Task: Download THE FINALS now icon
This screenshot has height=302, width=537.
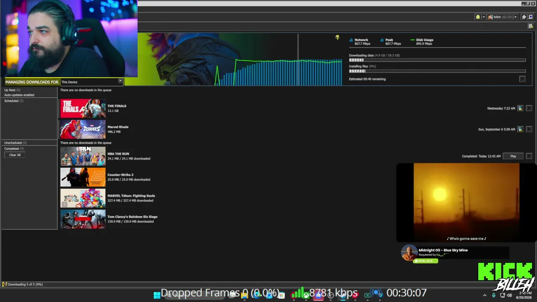Action: pos(520,108)
